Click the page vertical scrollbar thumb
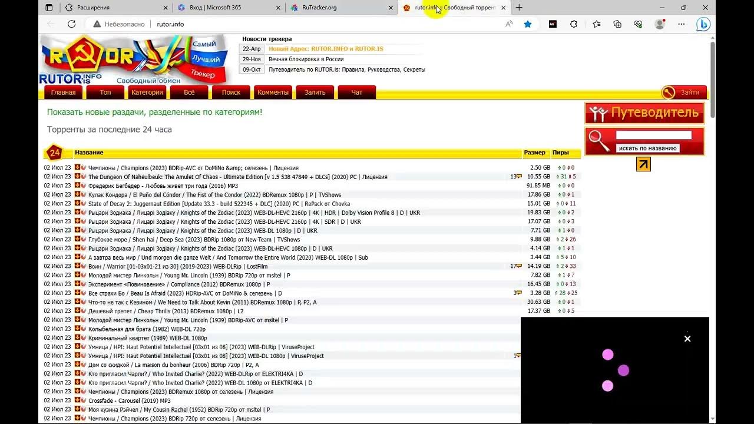754x424 pixels. tap(712, 78)
